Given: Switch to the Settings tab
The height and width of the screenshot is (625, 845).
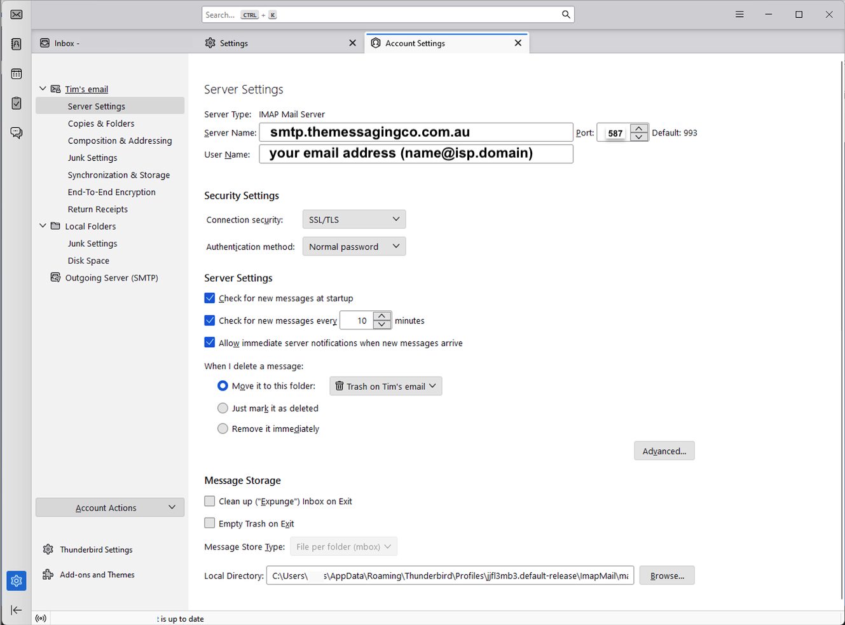Looking at the screenshot, I should [x=234, y=43].
